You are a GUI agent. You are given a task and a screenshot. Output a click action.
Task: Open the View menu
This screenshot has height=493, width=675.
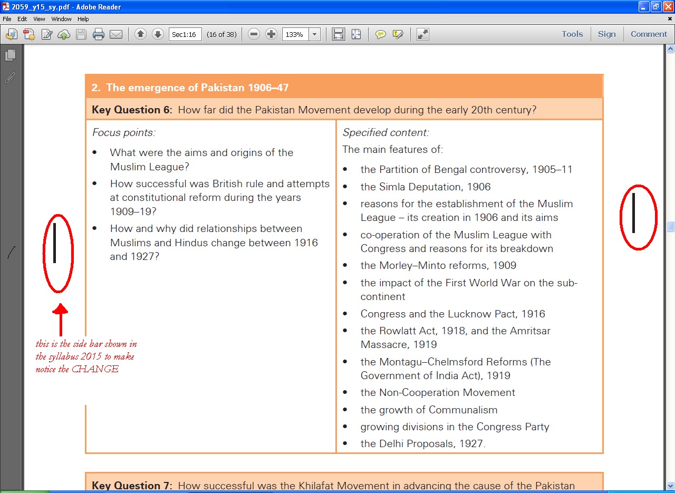tap(39, 18)
